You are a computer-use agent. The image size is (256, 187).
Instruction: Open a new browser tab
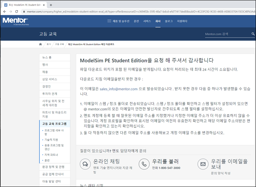coord(51,5)
